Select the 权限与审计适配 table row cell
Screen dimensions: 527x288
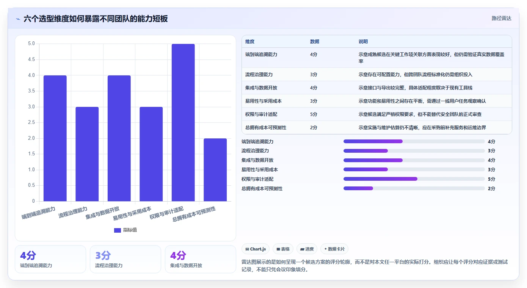pos(261,114)
